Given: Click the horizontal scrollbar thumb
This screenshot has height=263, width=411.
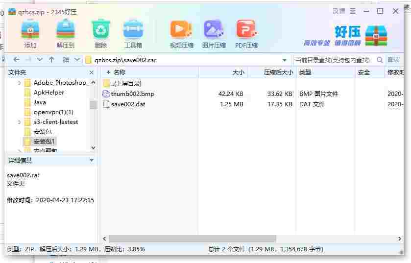Looking at the screenshot, I should click(193, 239).
